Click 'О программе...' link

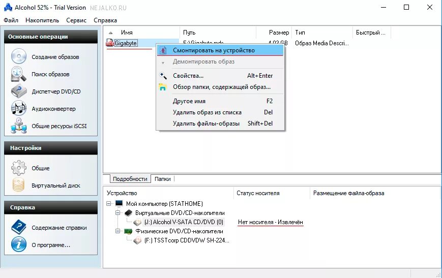click(51, 245)
